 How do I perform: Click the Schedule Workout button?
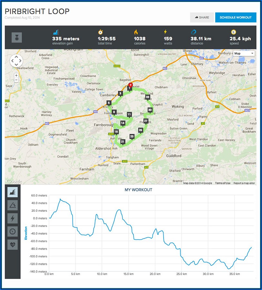(x=236, y=17)
